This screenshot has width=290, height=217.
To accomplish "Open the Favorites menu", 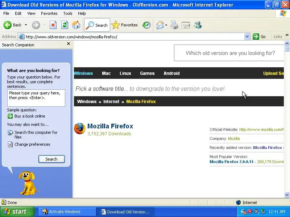I will point(49,13).
